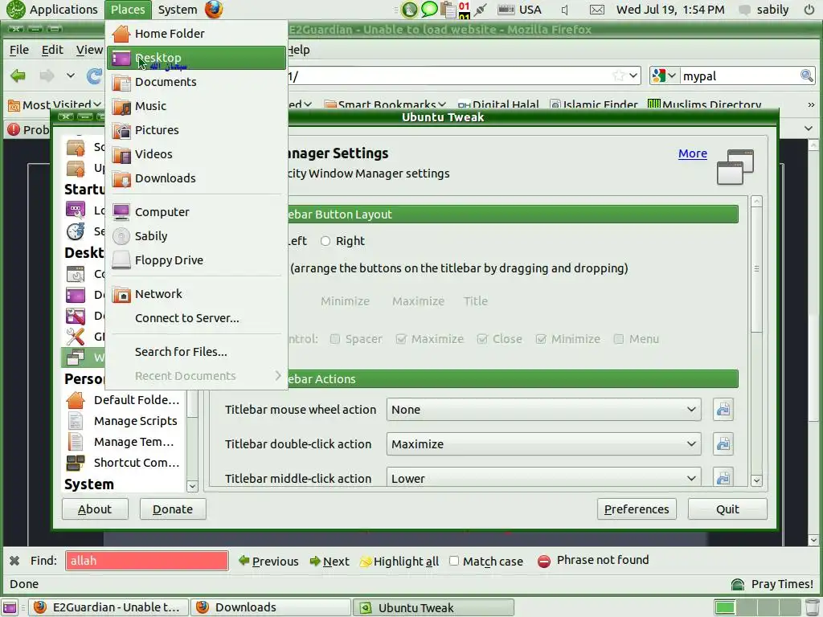Viewport: 823px width, 617px height.
Task: Open Ubuntu Tweak Preferences button
Action: [x=637, y=509]
